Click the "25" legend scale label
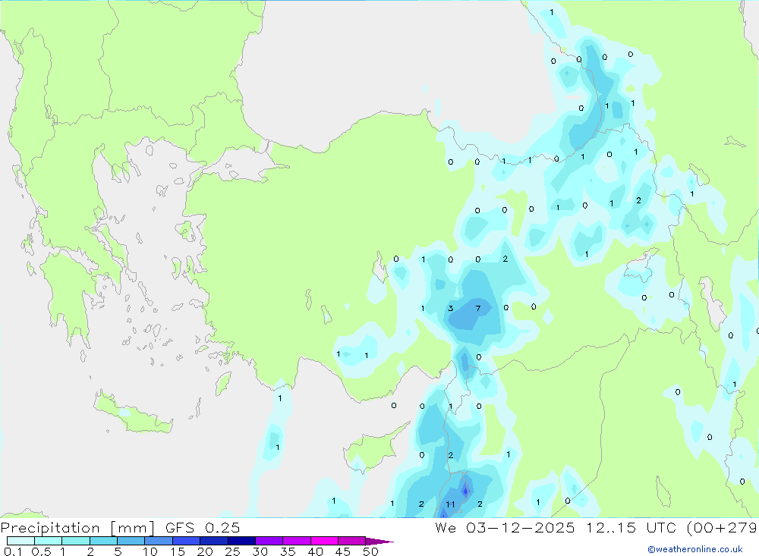 (x=233, y=551)
